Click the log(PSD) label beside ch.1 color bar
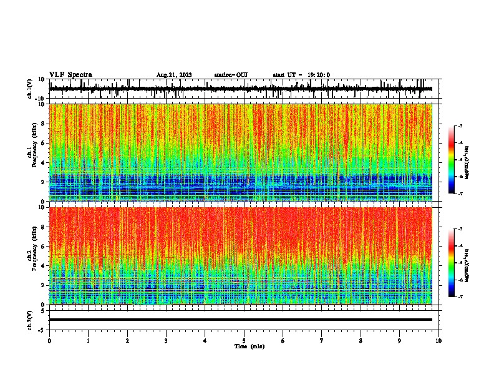This screenshot has height=382, width=494. pos(467,163)
